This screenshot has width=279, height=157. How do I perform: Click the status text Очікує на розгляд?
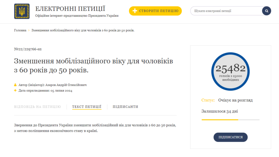click(x=235, y=100)
